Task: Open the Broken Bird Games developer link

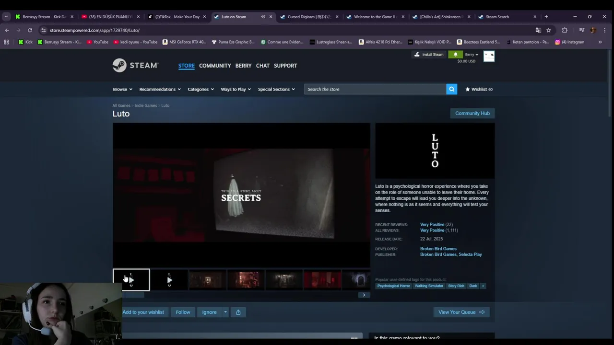Action: [438, 249]
